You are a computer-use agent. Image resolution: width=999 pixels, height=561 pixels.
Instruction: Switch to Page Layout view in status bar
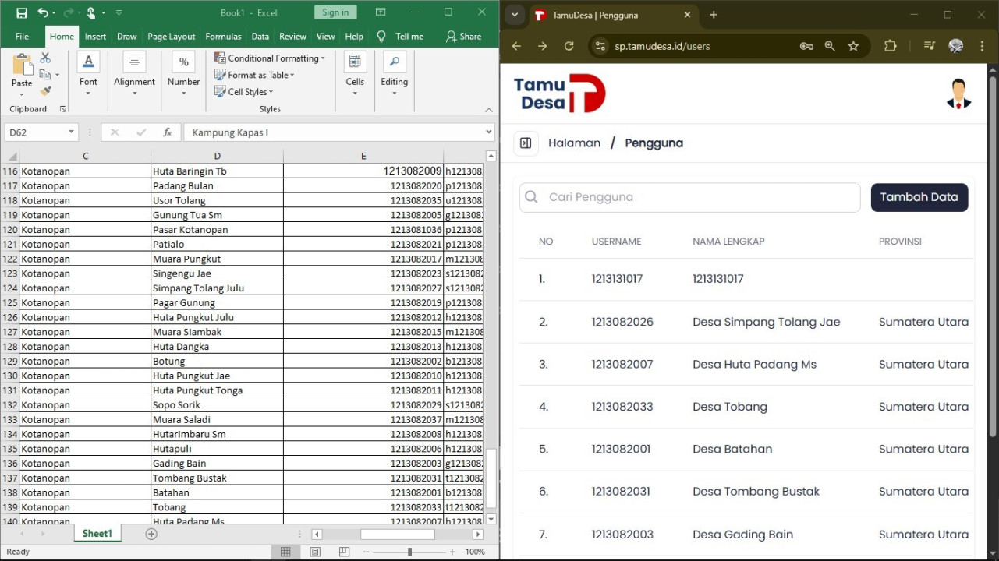coord(315,552)
